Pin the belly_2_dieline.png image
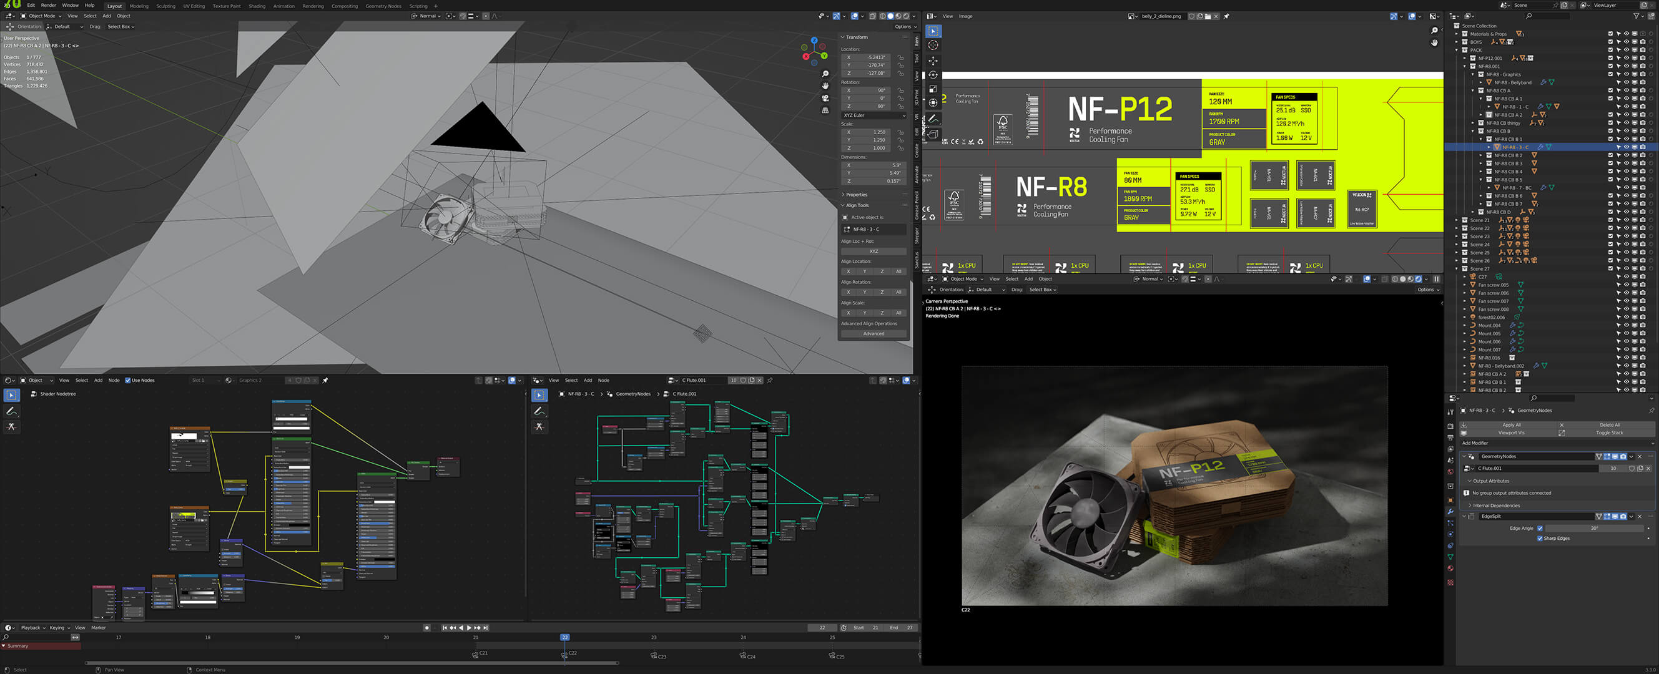The width and height of the screenshot is (1659, 674). pyautogui.click(x=1226, y=16)
